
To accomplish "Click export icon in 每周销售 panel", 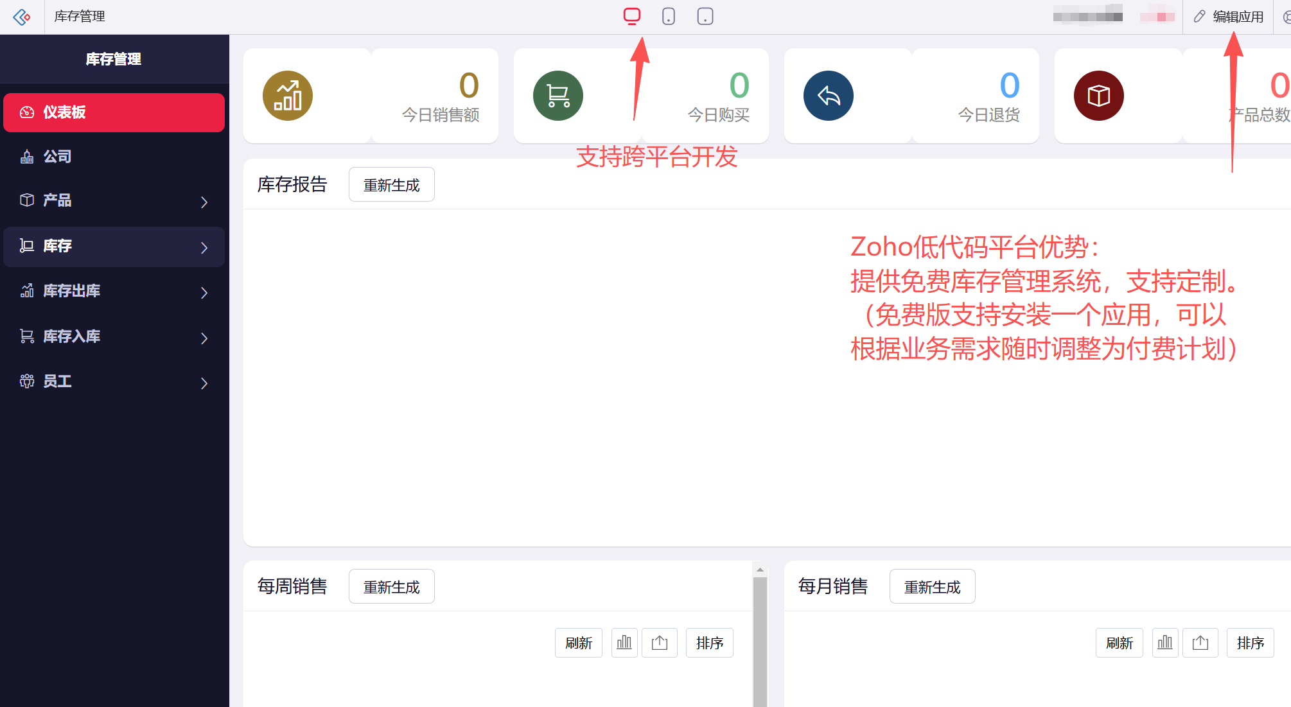I will coord(660,643).
